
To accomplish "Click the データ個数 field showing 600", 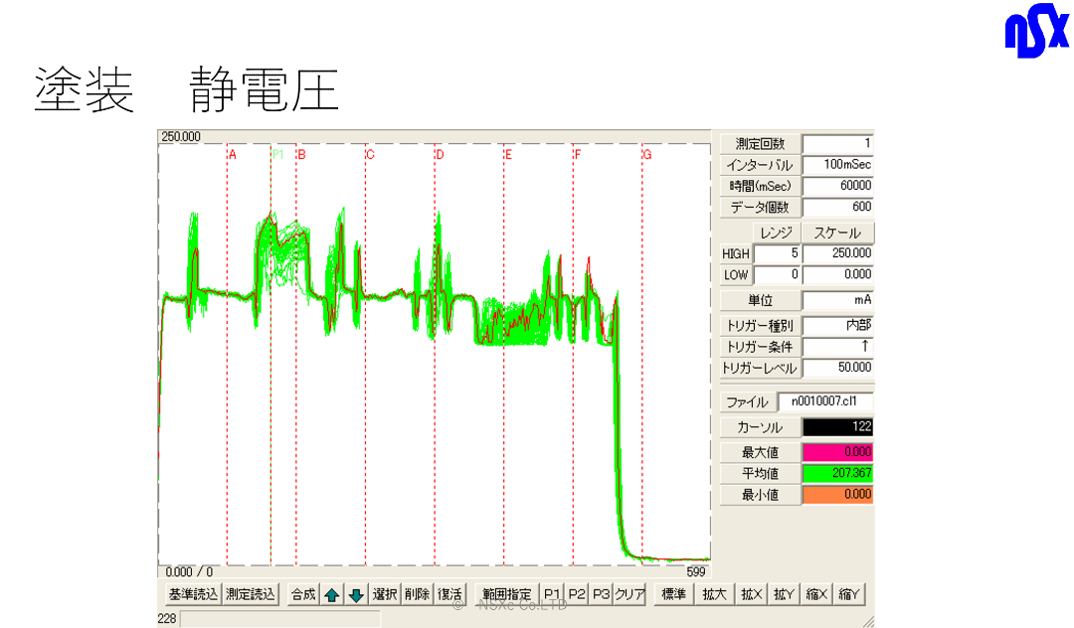I will (837, 208).
